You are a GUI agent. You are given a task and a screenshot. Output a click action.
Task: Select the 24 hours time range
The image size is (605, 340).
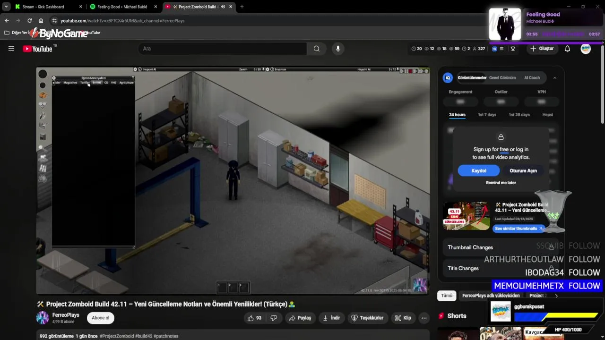pos(457,115)
